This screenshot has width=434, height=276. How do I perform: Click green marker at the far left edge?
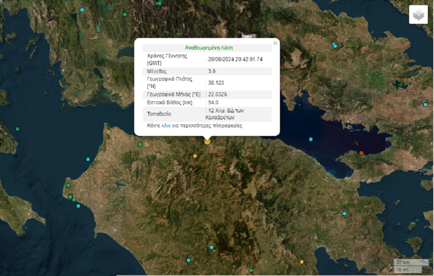coord(18,129)
